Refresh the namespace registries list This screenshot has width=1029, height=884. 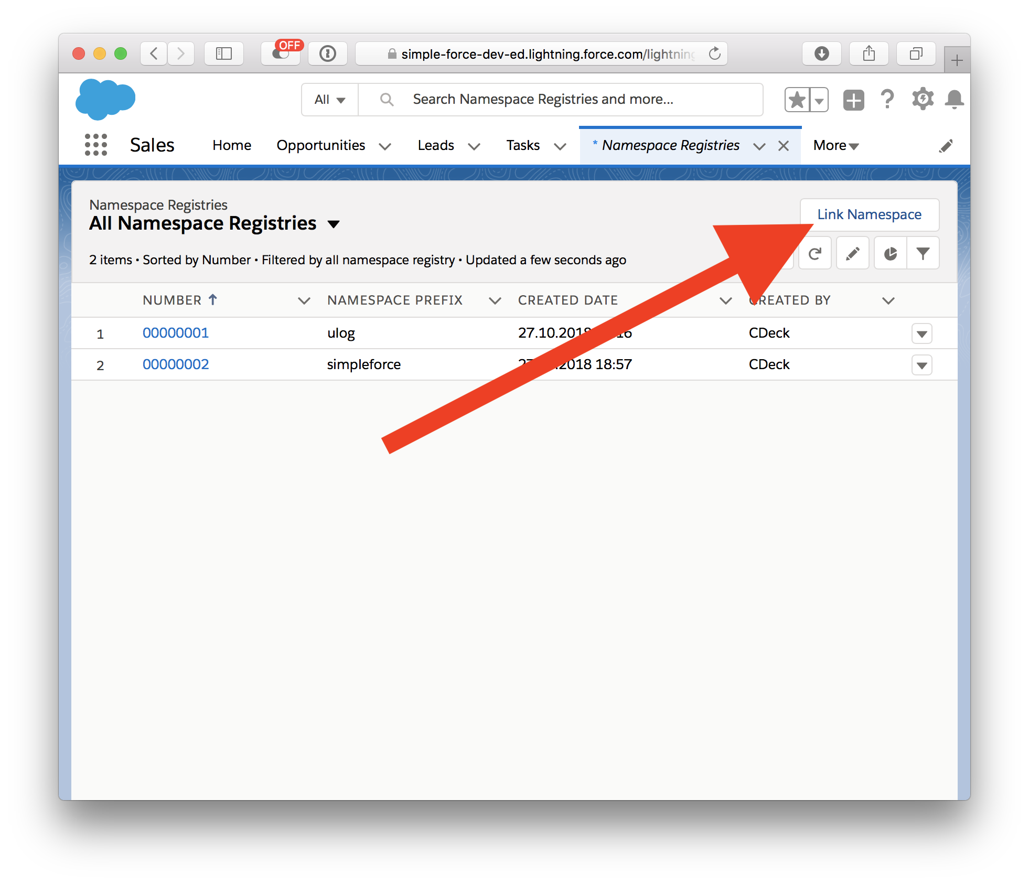click(814, 253)
